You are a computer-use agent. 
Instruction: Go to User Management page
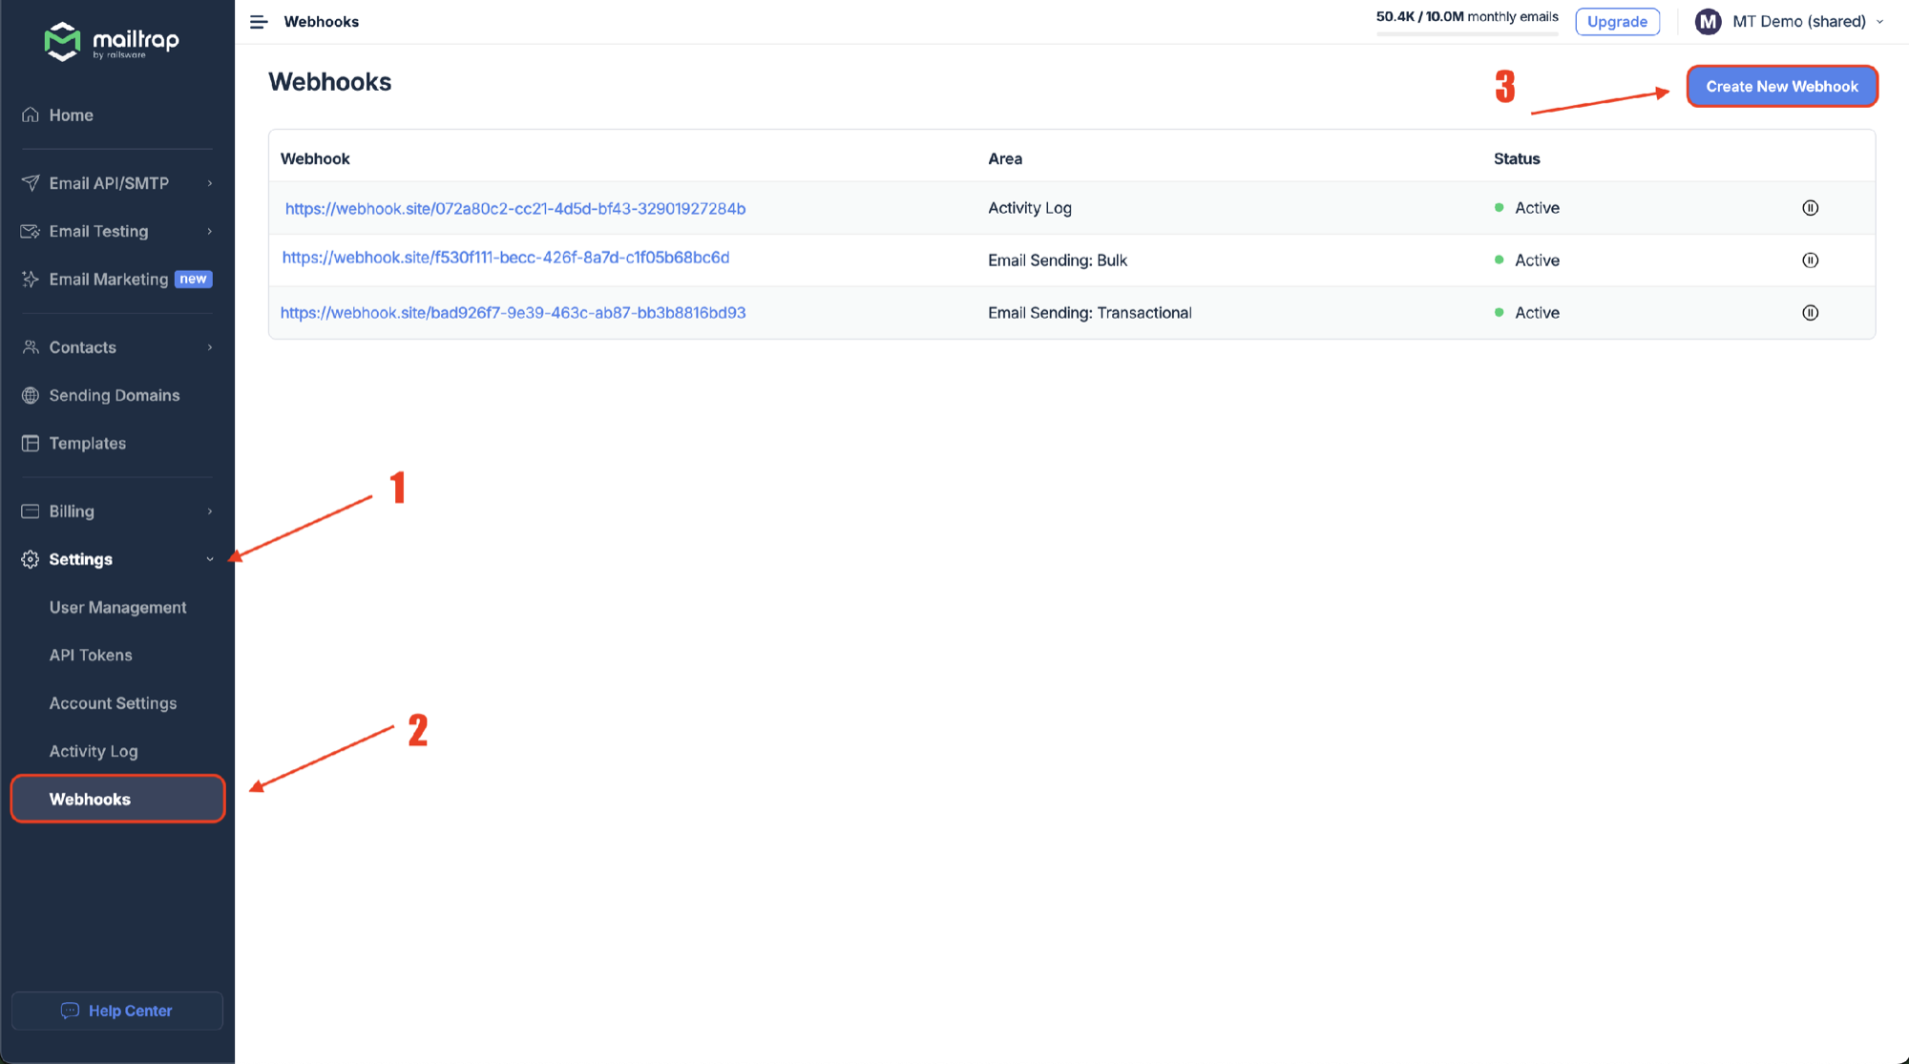pyautogui.click(x=117, y=607)
